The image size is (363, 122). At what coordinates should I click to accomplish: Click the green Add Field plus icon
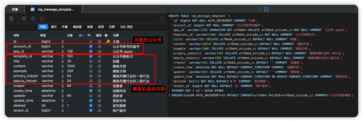tap(24, 18)
